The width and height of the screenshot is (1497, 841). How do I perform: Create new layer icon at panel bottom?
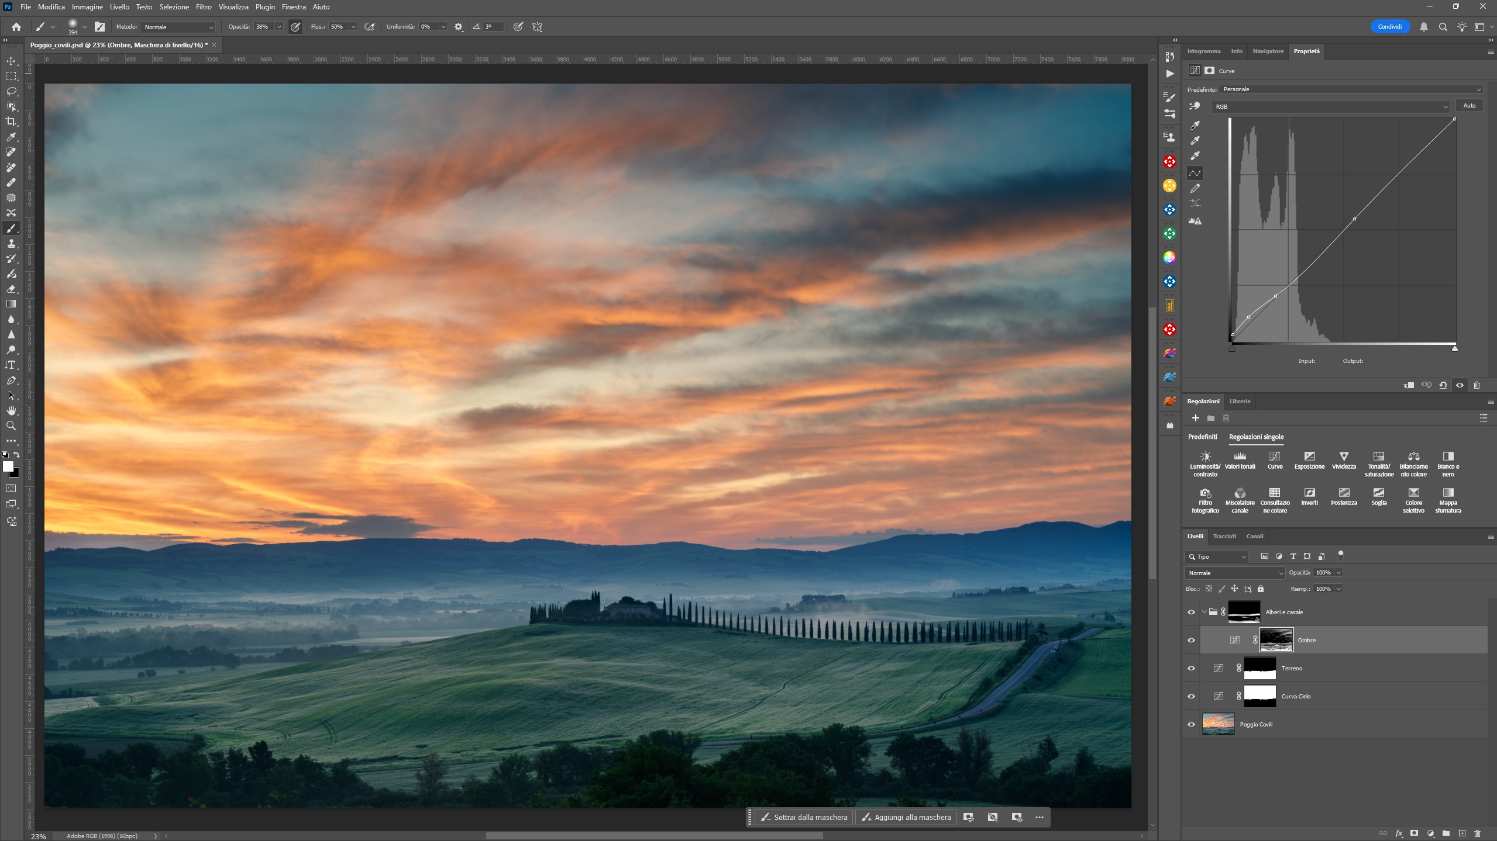coord(1462,833)
